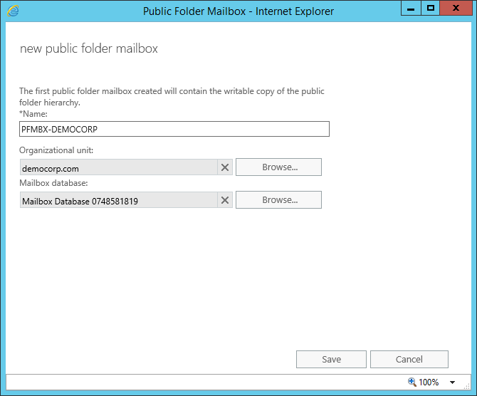This screenshot has height=396, width=477.
Task: Click the window resize grip corner
Action: (467, 386)
